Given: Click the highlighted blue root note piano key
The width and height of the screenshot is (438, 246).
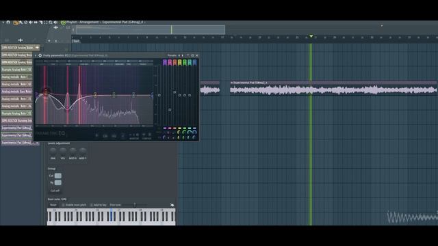Looking at the screenshot, I should 111,215.
